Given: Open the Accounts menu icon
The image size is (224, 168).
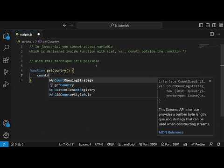Looking at the screenshot, I should click(x=6, y=124).
